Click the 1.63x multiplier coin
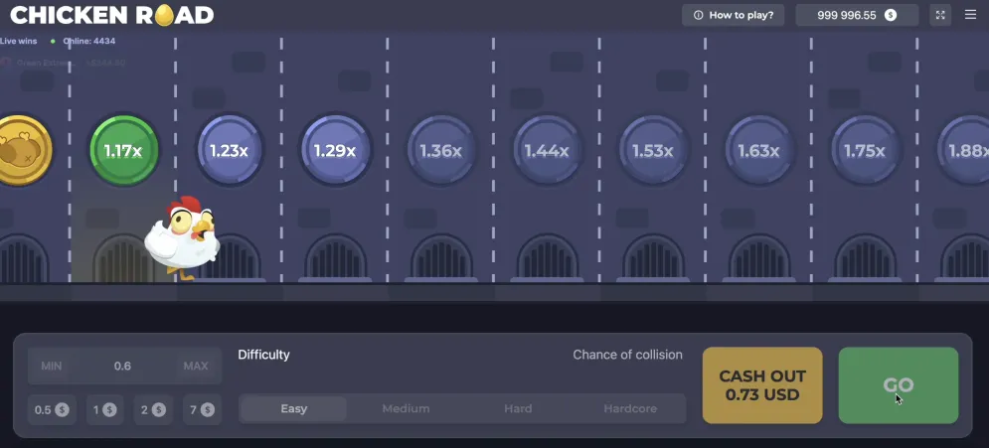This screenshot has width=989, height=448. coord(758,151)
